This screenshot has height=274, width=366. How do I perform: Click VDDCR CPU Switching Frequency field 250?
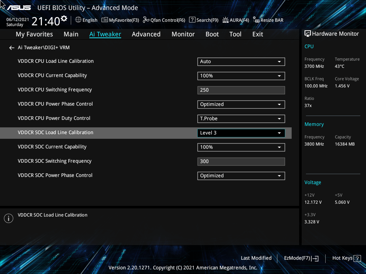coord(241,90)
